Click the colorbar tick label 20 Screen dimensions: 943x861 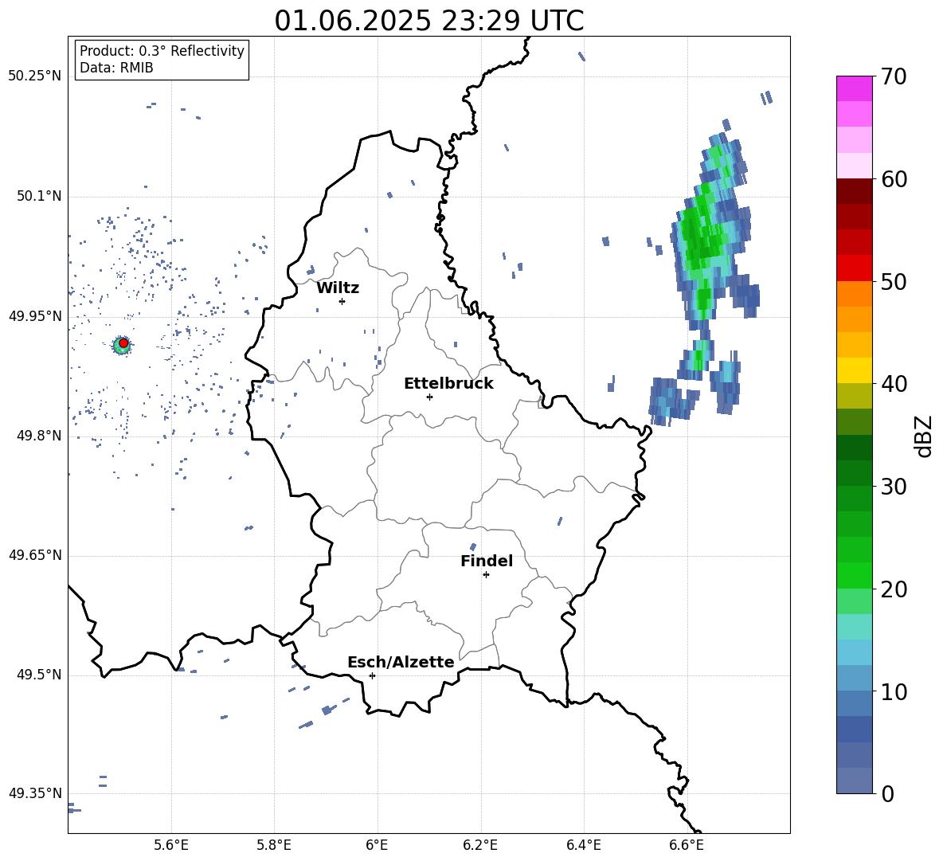click(x=894, y=589)
